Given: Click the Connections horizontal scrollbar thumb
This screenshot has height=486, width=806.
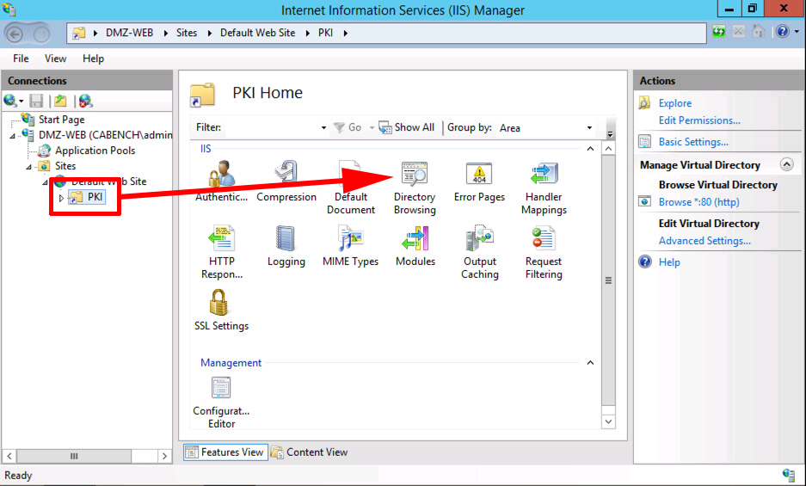Looking at the screenshot, I should pyautogui.click(x=73, y=456).
